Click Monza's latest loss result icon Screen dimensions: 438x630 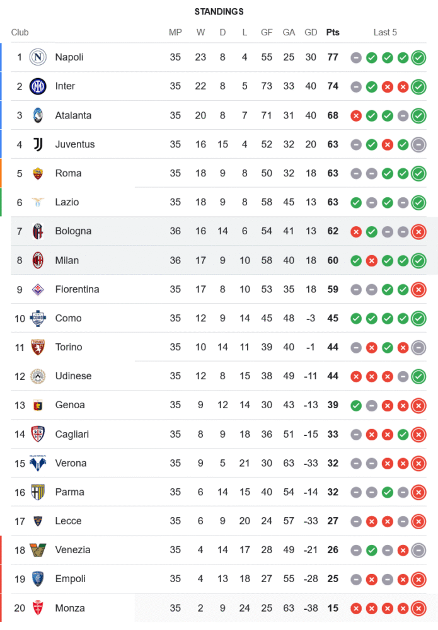418,608
